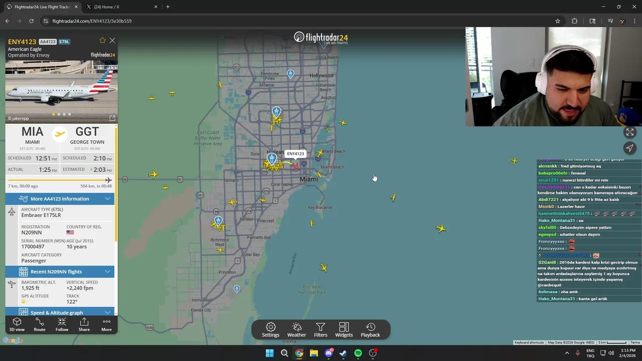Show hidden system tray icons

tap(567, 353)
